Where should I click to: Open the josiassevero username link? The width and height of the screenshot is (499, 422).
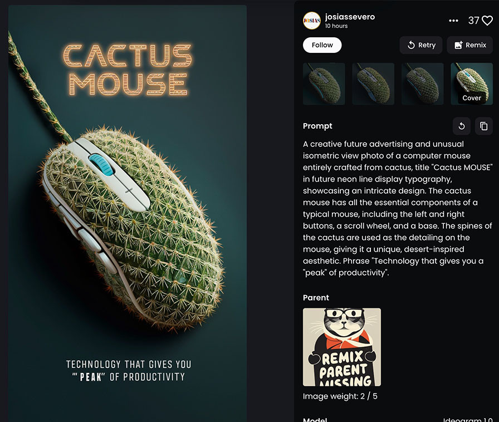tap(350, 17)
